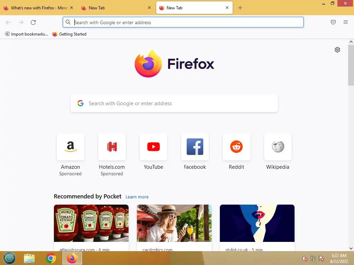Open the Wikipedia shortcut tile
This screenshot has width=354, height=265.
(x=278, y=147)
